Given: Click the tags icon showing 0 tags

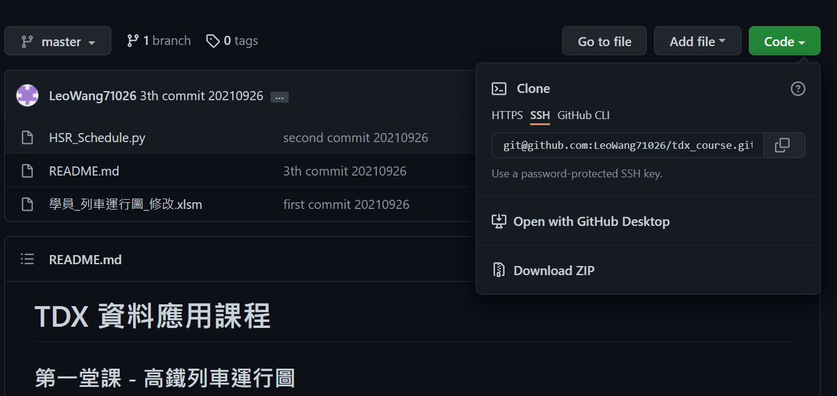Looking at the screenshot, I should pyautogui.click(x=213, y=40).
